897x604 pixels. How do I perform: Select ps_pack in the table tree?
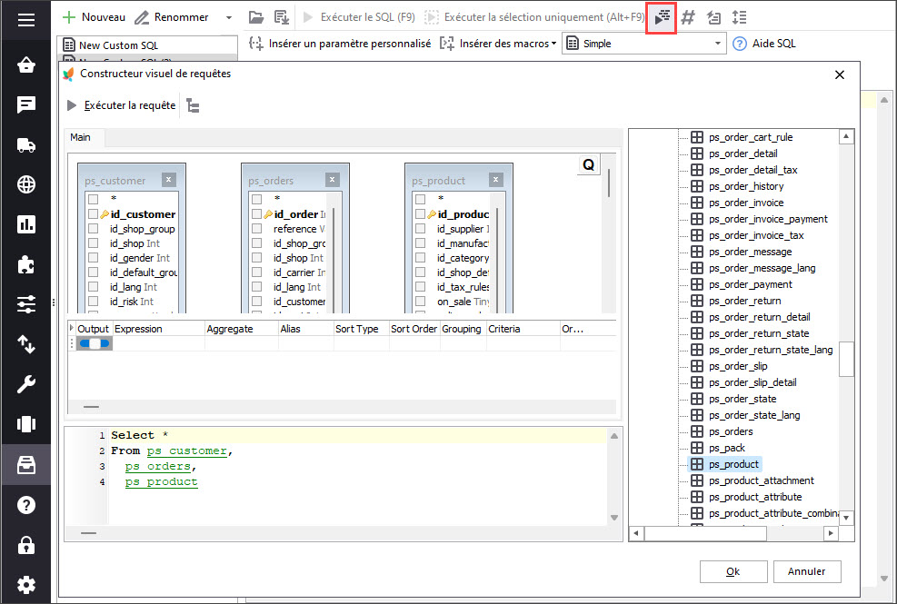(726, 448)
